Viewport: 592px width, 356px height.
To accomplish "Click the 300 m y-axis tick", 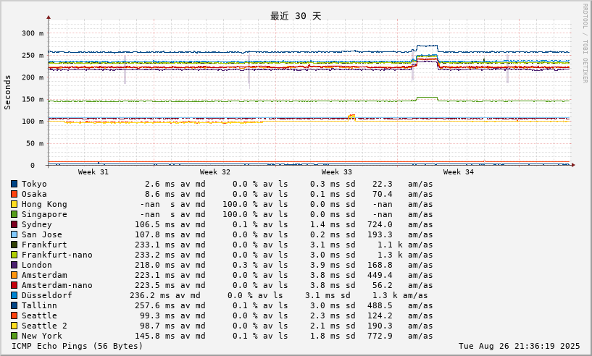I will pos(33,33).
